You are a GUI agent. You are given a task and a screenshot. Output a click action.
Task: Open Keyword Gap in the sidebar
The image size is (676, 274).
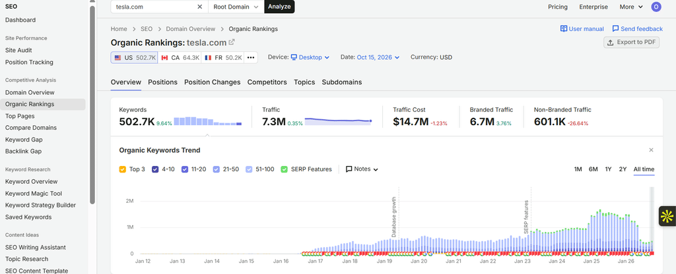[24, 140]
